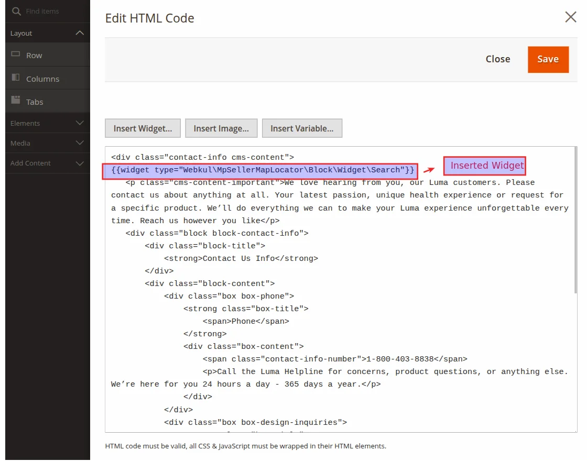587x461 pixels.
Task: Dismiss the dialog using the X
Action: tap(570, 17)
